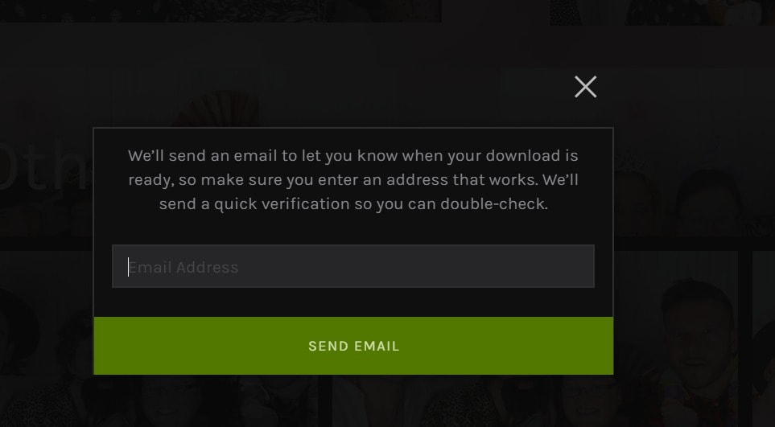Click the faded "Oth" heading behind the dialog
Image resolution: width=775 pixels, height=427 pixels.
click(46, 166)
